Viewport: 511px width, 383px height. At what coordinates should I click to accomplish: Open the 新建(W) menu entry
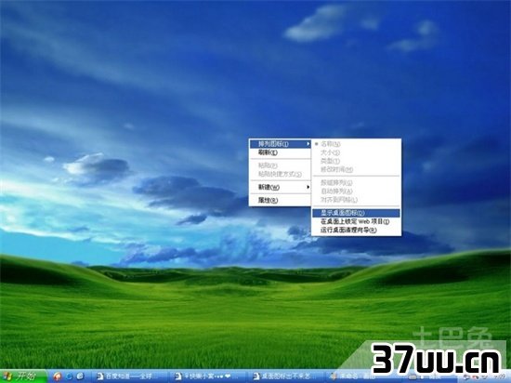[x=280, y=187]
